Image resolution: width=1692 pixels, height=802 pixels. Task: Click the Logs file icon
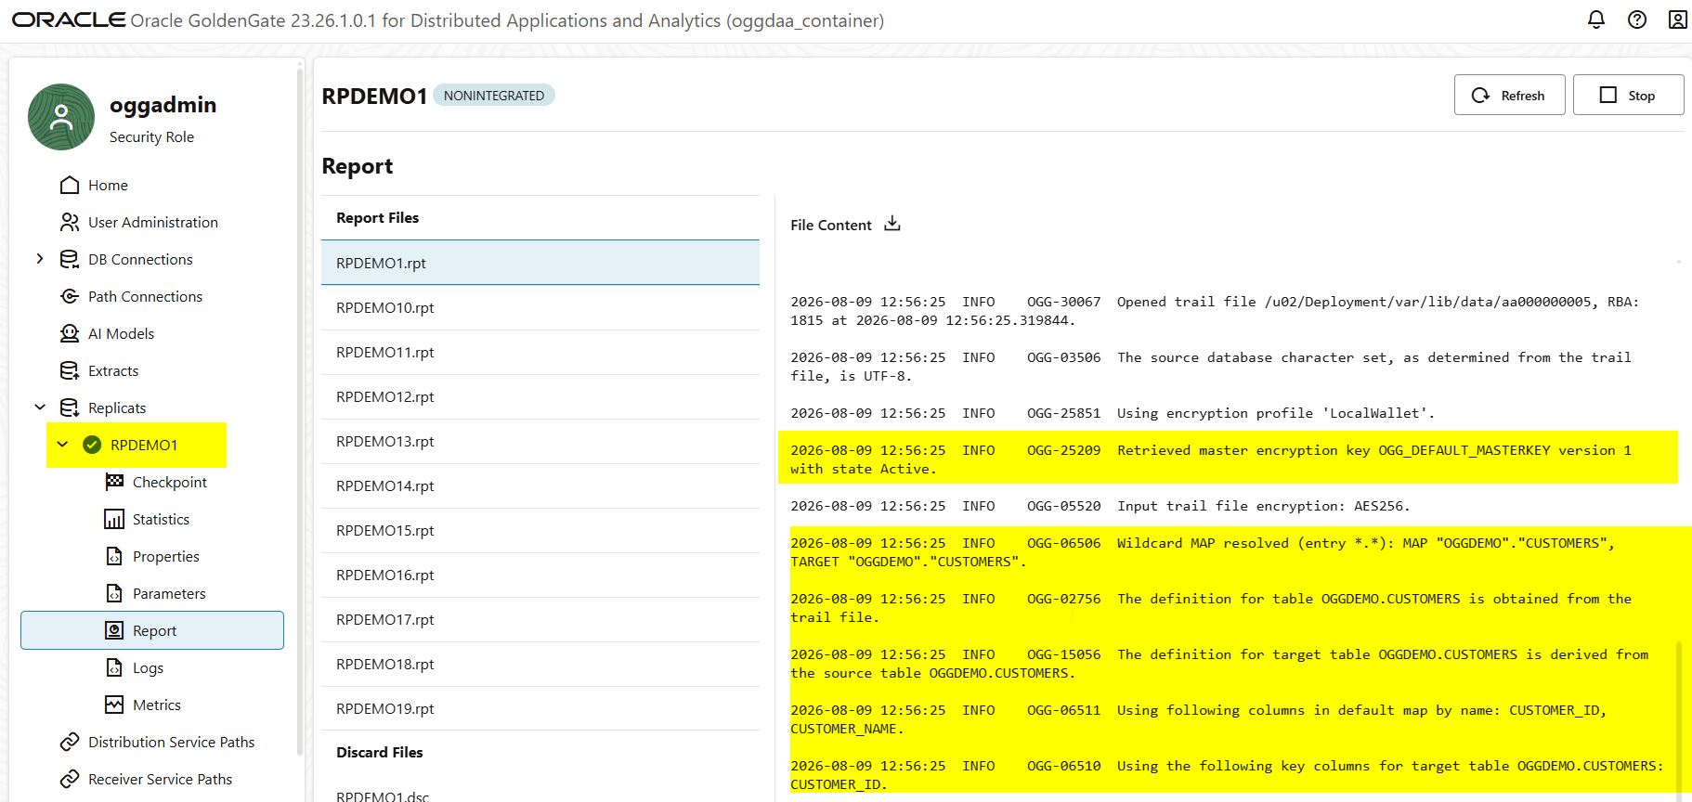114,667
